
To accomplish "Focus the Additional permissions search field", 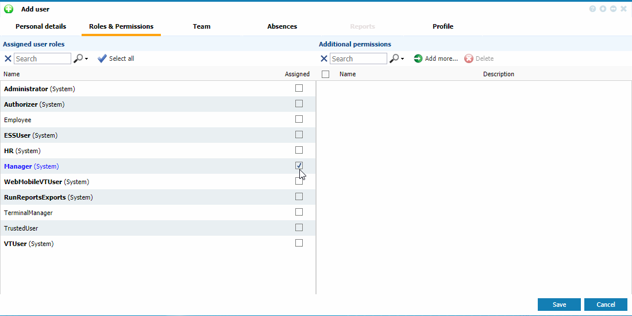I will click(359, 58).
